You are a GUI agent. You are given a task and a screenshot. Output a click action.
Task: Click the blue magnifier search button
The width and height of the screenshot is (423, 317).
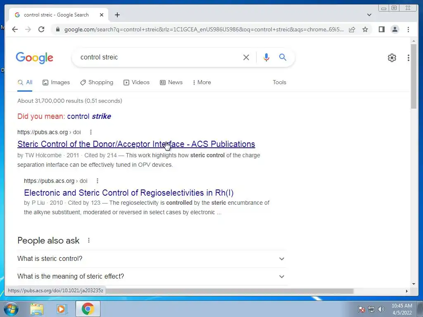click(283, 57)
